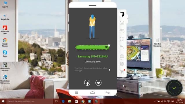The image size is (185, 104).
Task: Open Skype desktop shortcut
Action: (x=5, y=54)
